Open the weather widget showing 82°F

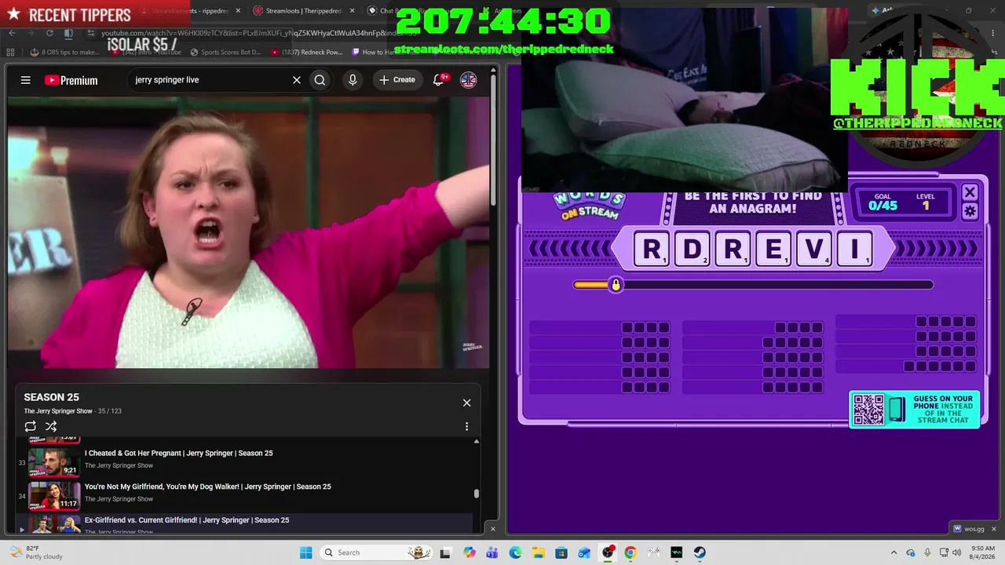pos(35,552)
